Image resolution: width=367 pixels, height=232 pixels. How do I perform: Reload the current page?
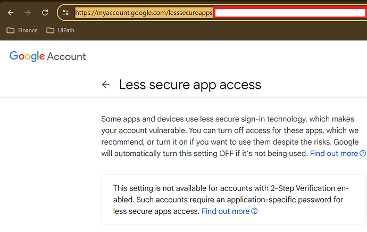click(x=45, y=12)
